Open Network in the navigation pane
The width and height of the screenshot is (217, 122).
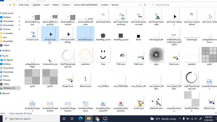(6, 94)
